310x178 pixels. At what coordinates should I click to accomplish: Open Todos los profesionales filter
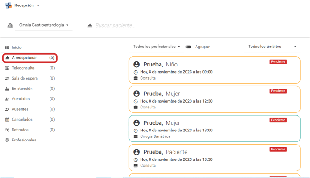coord(156,47)
